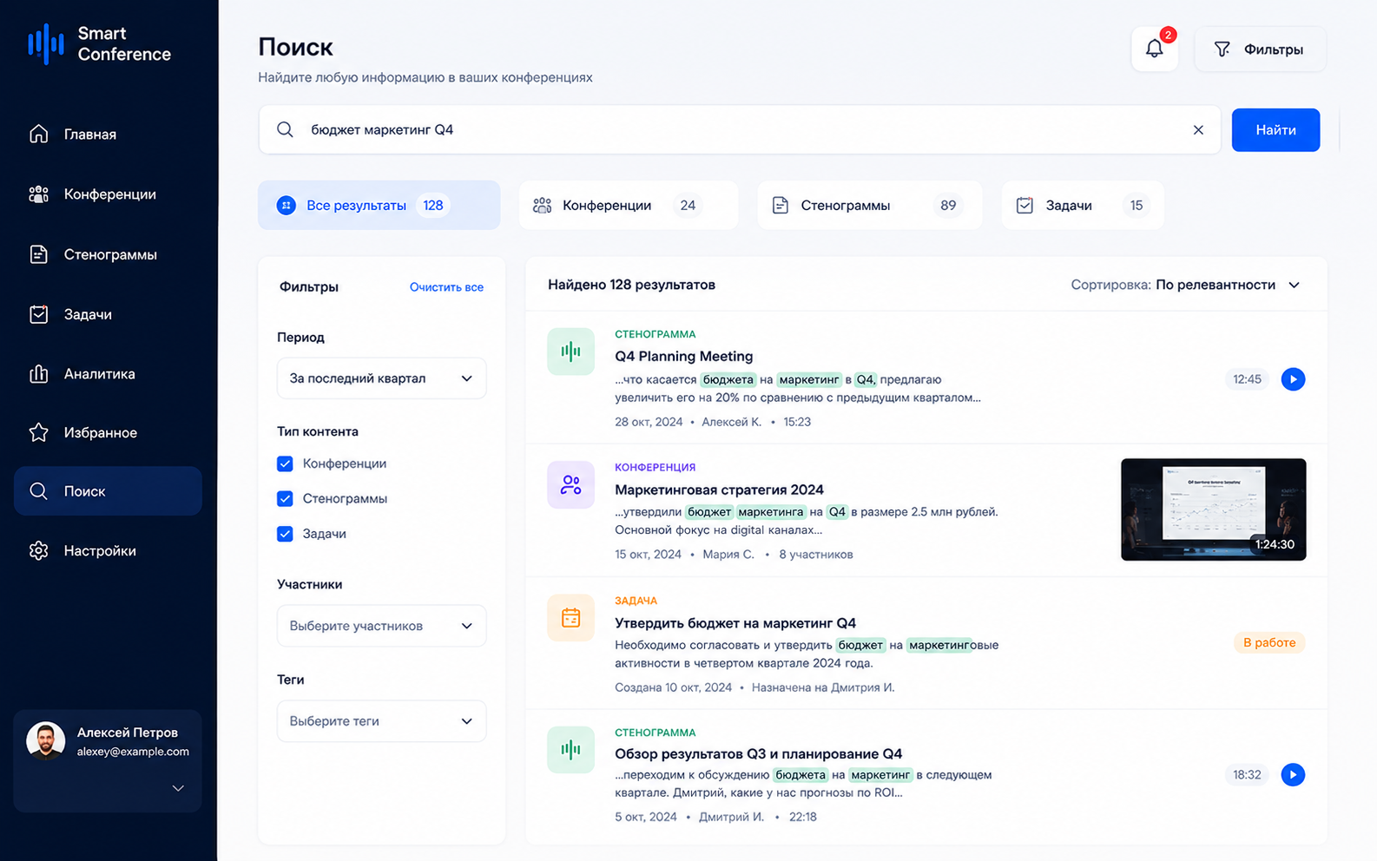Uncheck the Конференции content type checkbox

pyautogui.click(x=285, y=463)
